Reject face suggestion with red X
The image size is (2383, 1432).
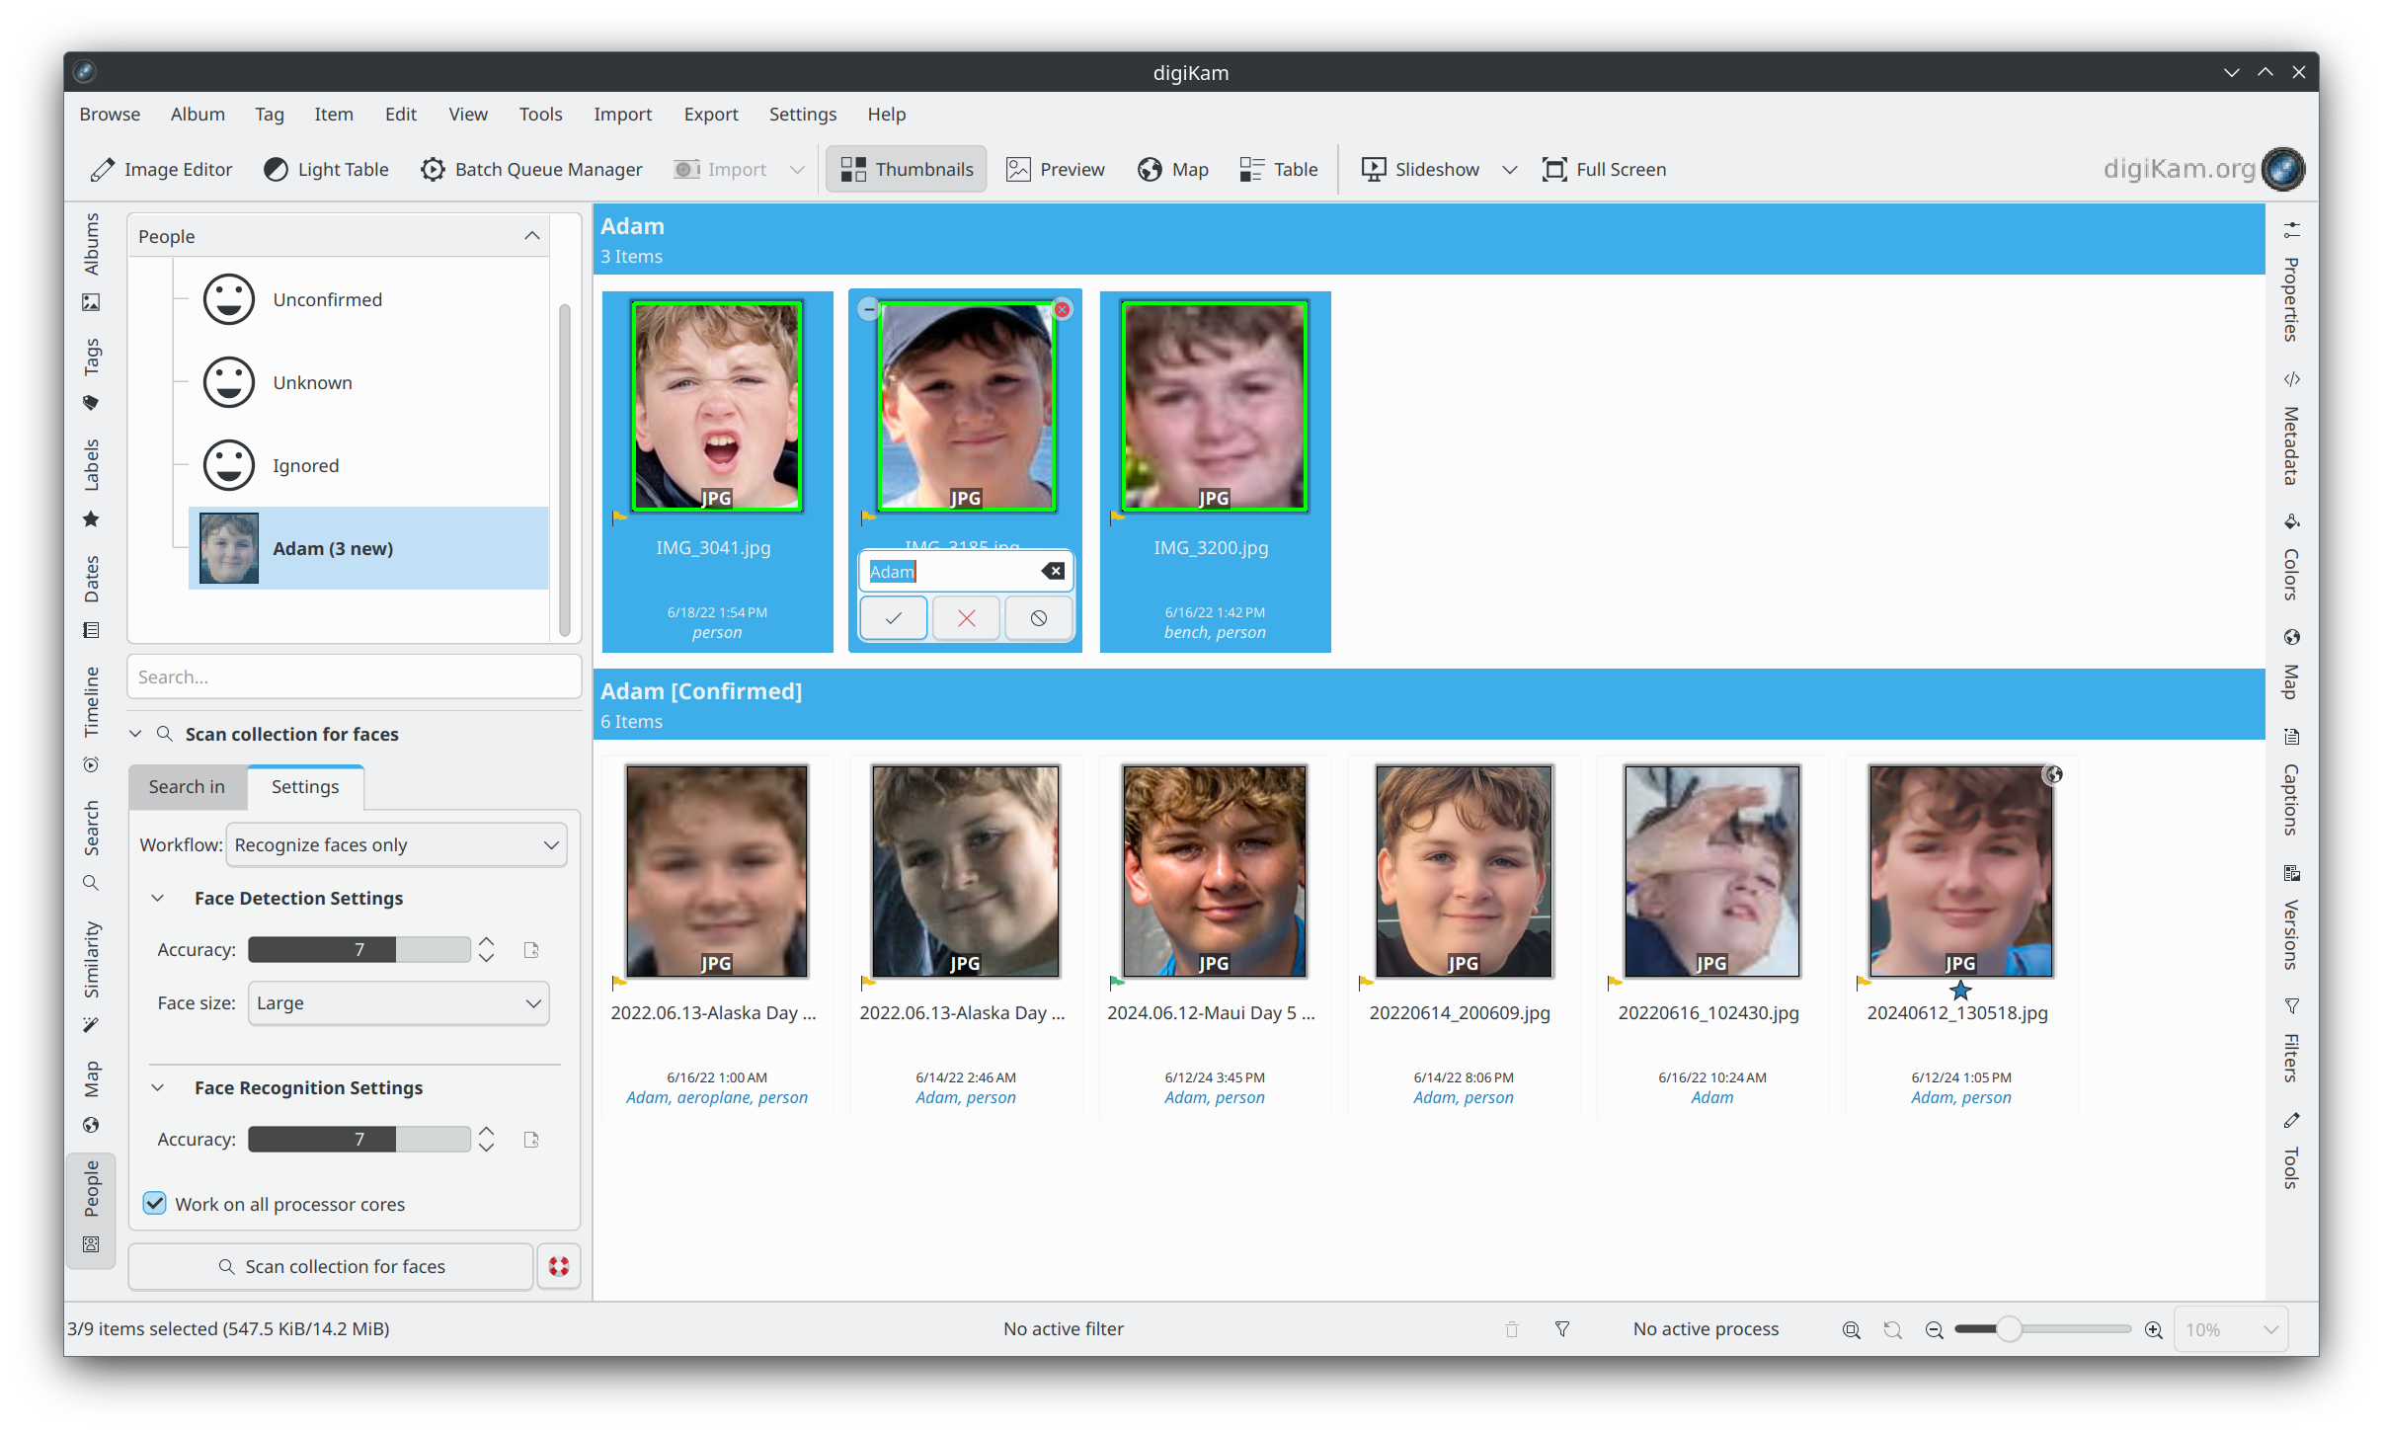[966, 618]
